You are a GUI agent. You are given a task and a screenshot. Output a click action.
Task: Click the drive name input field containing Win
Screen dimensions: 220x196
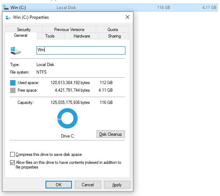click(81, 50)
